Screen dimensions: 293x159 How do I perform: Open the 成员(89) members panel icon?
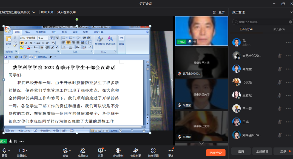tap(83, 150)
